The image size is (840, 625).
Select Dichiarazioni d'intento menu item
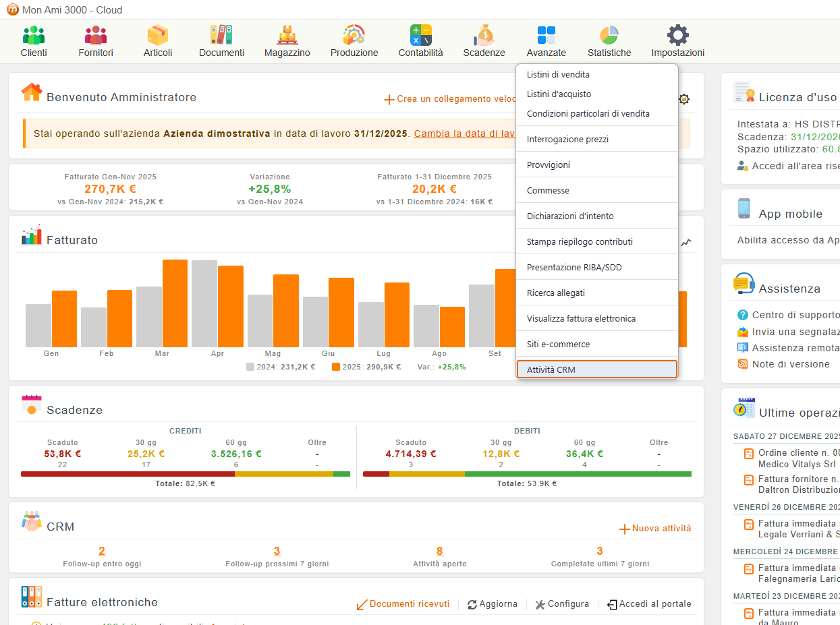[597, 216]
